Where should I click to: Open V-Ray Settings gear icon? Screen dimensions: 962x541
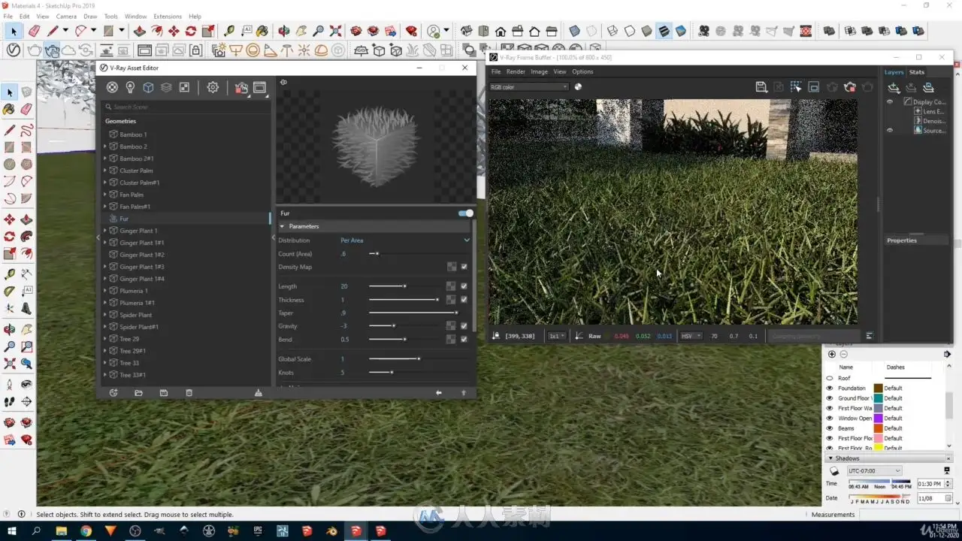[x=213, y=87]
